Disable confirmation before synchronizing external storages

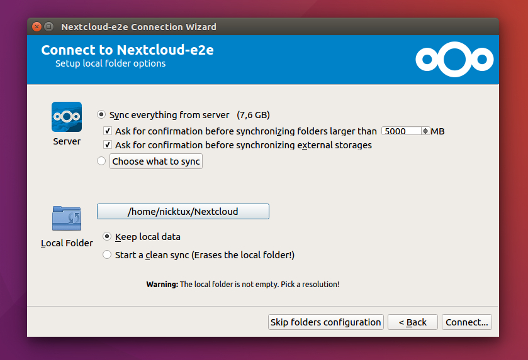coord(108,145)
